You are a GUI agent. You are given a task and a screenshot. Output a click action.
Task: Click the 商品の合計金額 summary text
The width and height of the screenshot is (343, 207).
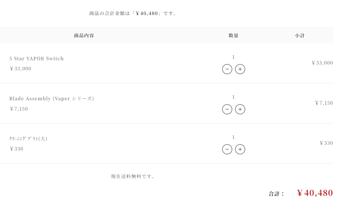pos(133,13)
